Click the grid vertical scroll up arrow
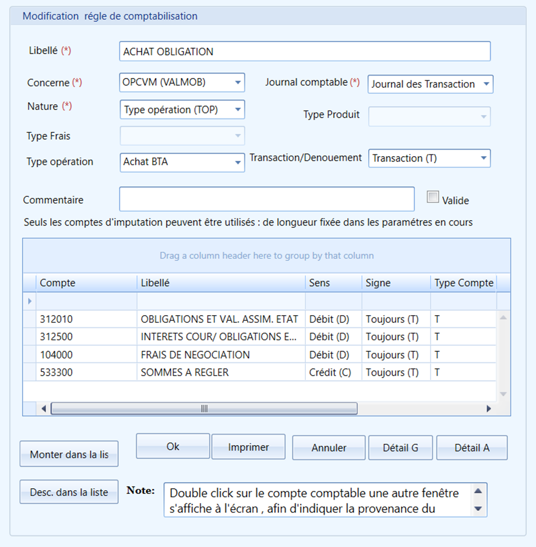Screen dimensions: 536x547 point(503,317)
